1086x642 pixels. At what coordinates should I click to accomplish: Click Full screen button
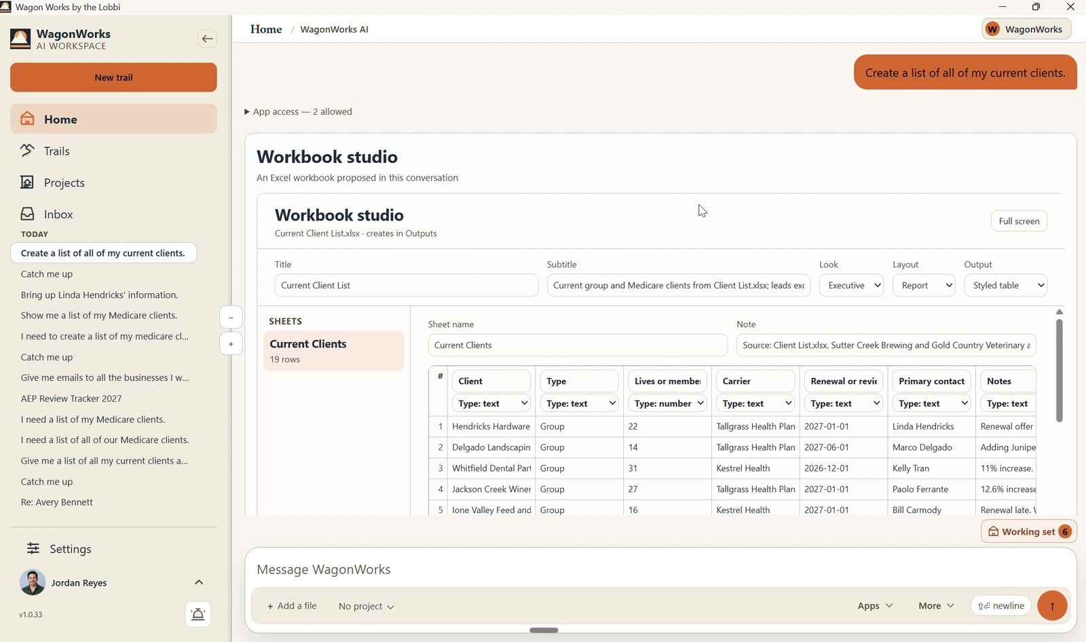(x=1019, y=221)
